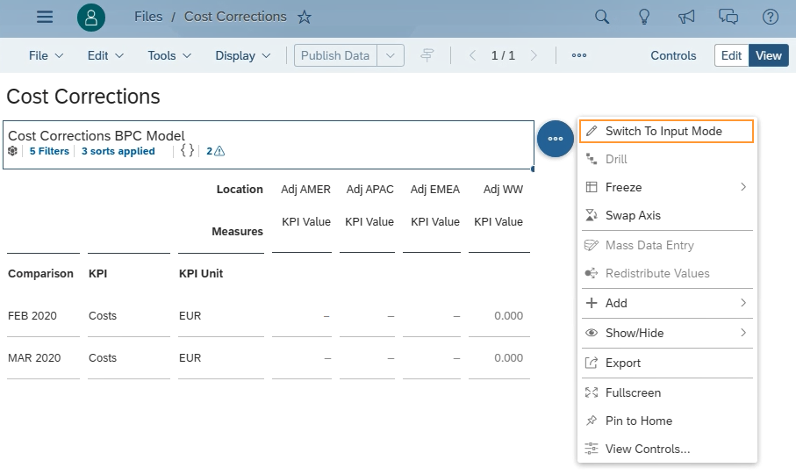Select Pin to Home entry
The width and height of the screenshot is (796, 475).
tap(666, 421)
